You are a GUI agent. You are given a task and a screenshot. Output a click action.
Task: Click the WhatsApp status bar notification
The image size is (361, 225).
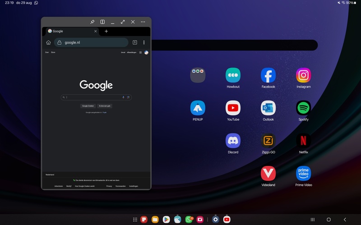click(x=36, y=3)
